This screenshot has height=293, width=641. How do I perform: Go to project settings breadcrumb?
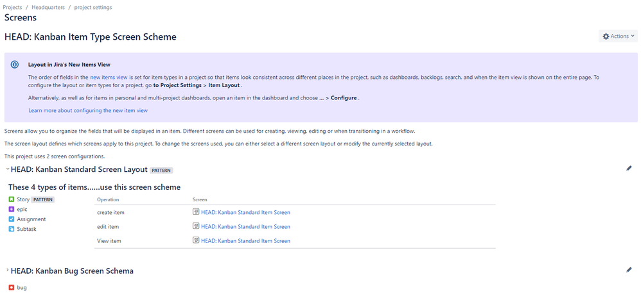[x=93, y=7]
